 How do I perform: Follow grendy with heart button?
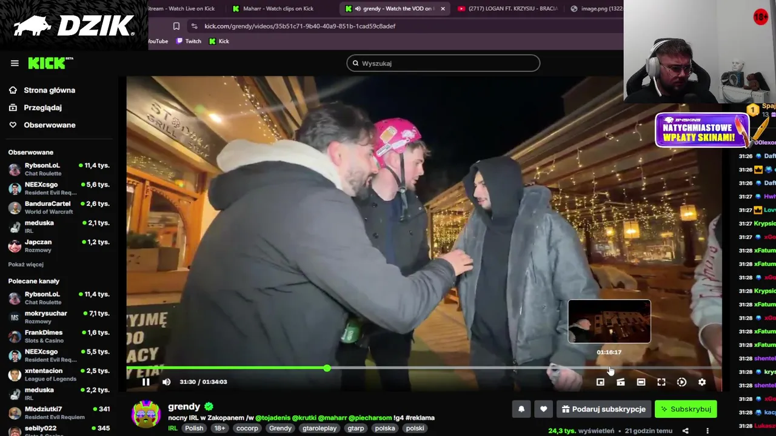pos(543,409)
